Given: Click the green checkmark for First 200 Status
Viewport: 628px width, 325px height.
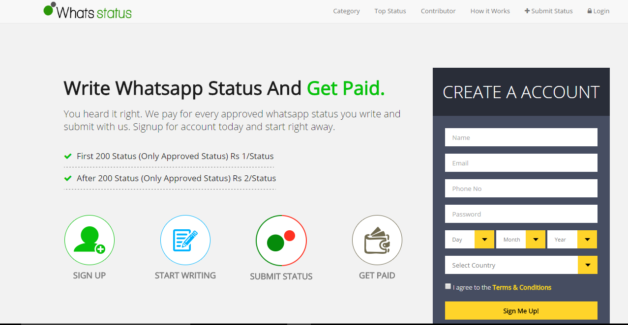Looking at the screenshot, I should [x=68, y=156].
